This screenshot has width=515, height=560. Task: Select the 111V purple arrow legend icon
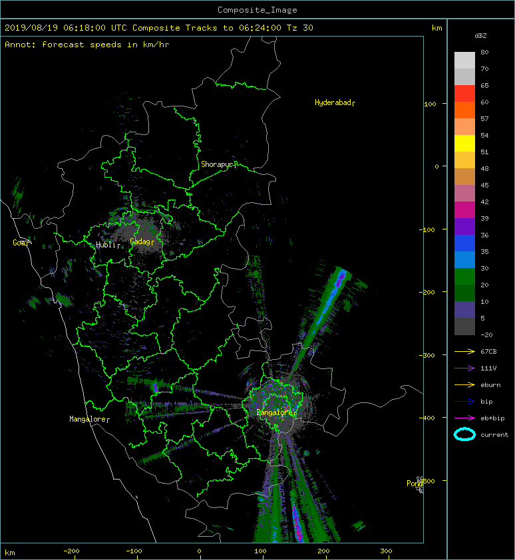pyautogui.click(x=464, y=368)
